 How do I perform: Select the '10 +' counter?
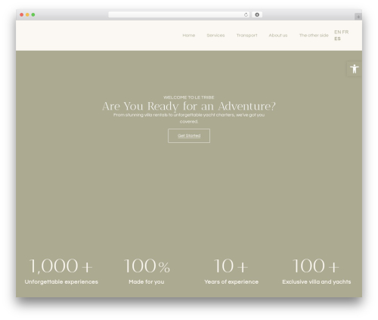tap(231, 266)
